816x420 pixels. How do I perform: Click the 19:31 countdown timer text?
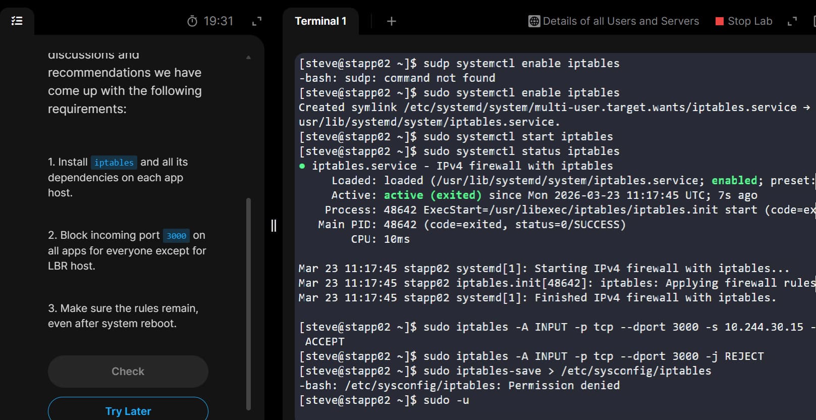click(219, 21)
